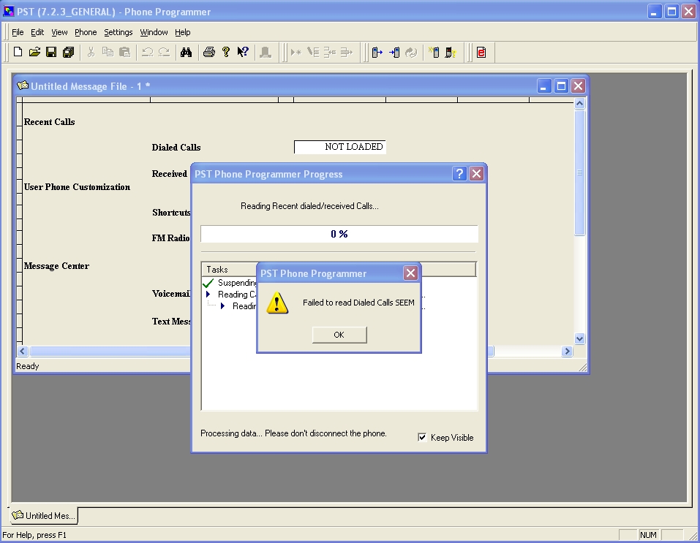Click the Dialed Calls NOT LOADED field
The image size is (700, 543).
coord(339,147)
